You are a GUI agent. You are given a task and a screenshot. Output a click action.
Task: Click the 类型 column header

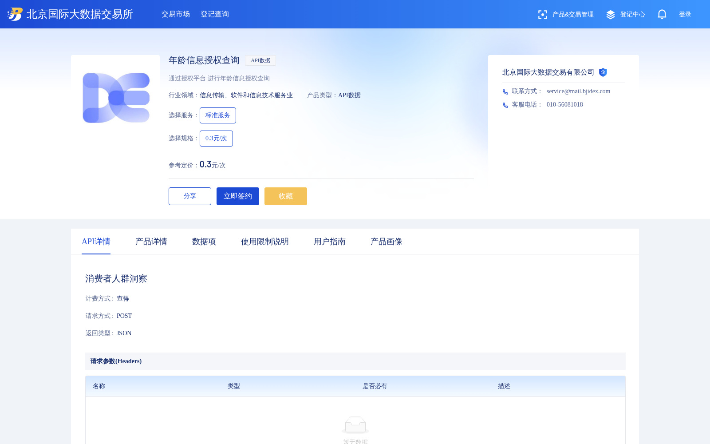coord(234,386)
